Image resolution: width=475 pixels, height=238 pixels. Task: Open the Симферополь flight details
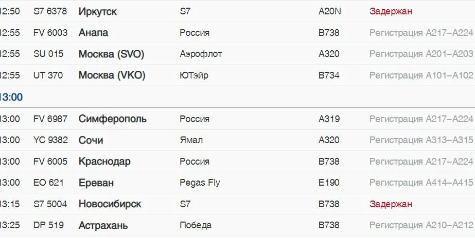[238, 119]
